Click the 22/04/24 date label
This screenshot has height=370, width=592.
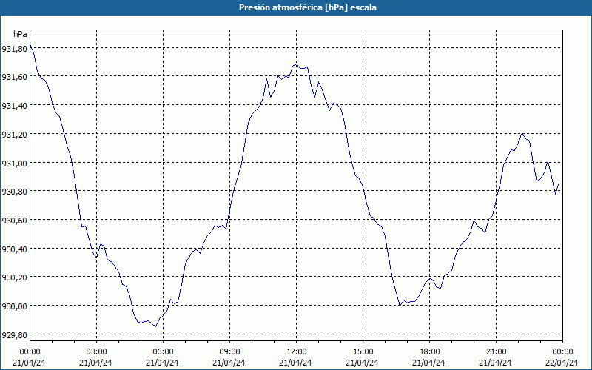562,363
